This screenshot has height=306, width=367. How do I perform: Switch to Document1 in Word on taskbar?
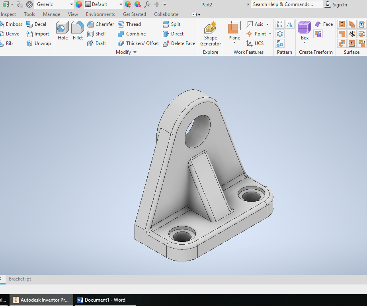click(105, 300)
